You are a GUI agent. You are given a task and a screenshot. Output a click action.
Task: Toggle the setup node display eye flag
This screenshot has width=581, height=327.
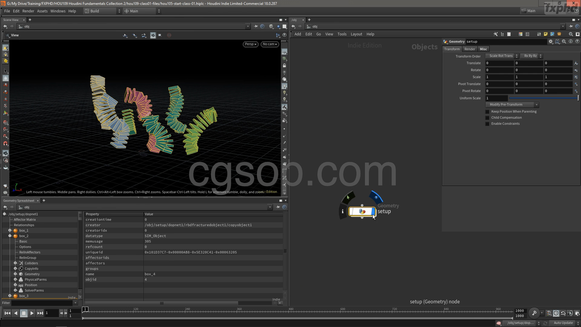376,197
